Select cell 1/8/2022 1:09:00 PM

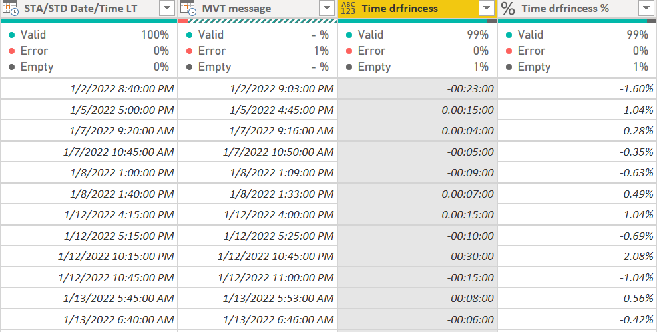(x=258, y=172)
